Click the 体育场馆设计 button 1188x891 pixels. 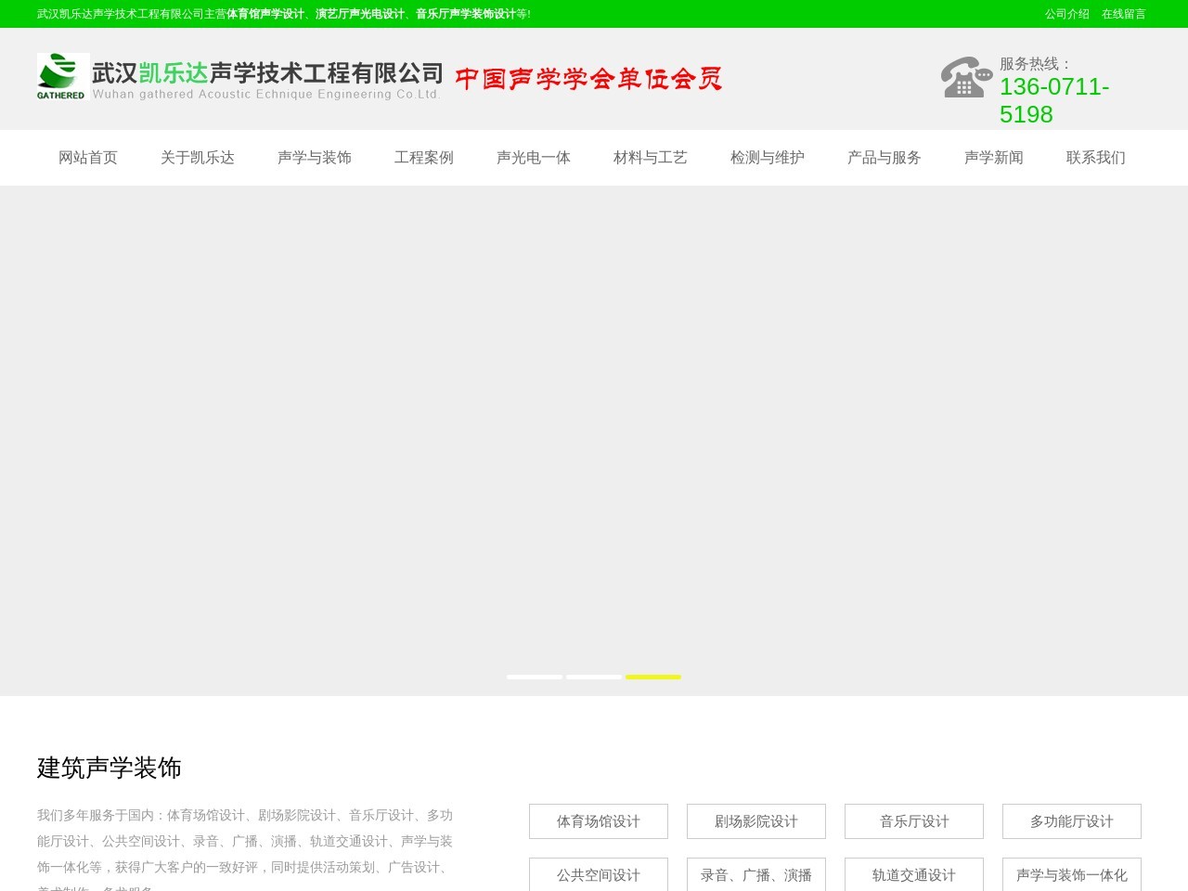[598, 820]
